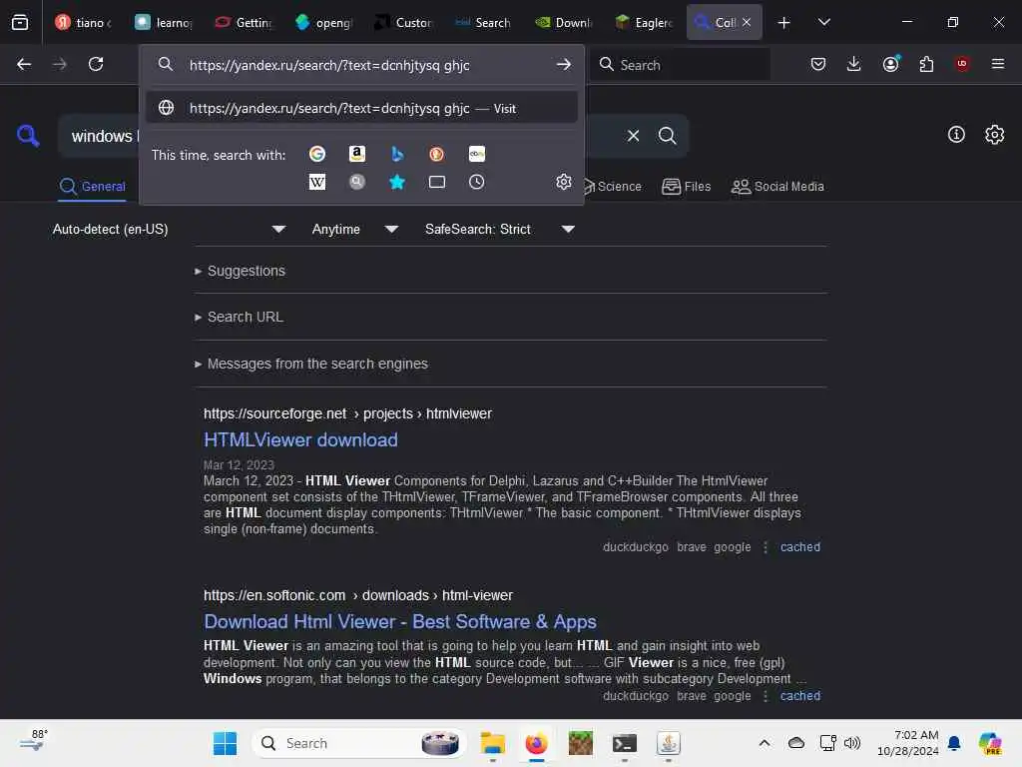The width and height of the screenshot is (1022, 767).
Task: Click the address bar URL text
Action: pyautogui.click(x=329, y=65)
